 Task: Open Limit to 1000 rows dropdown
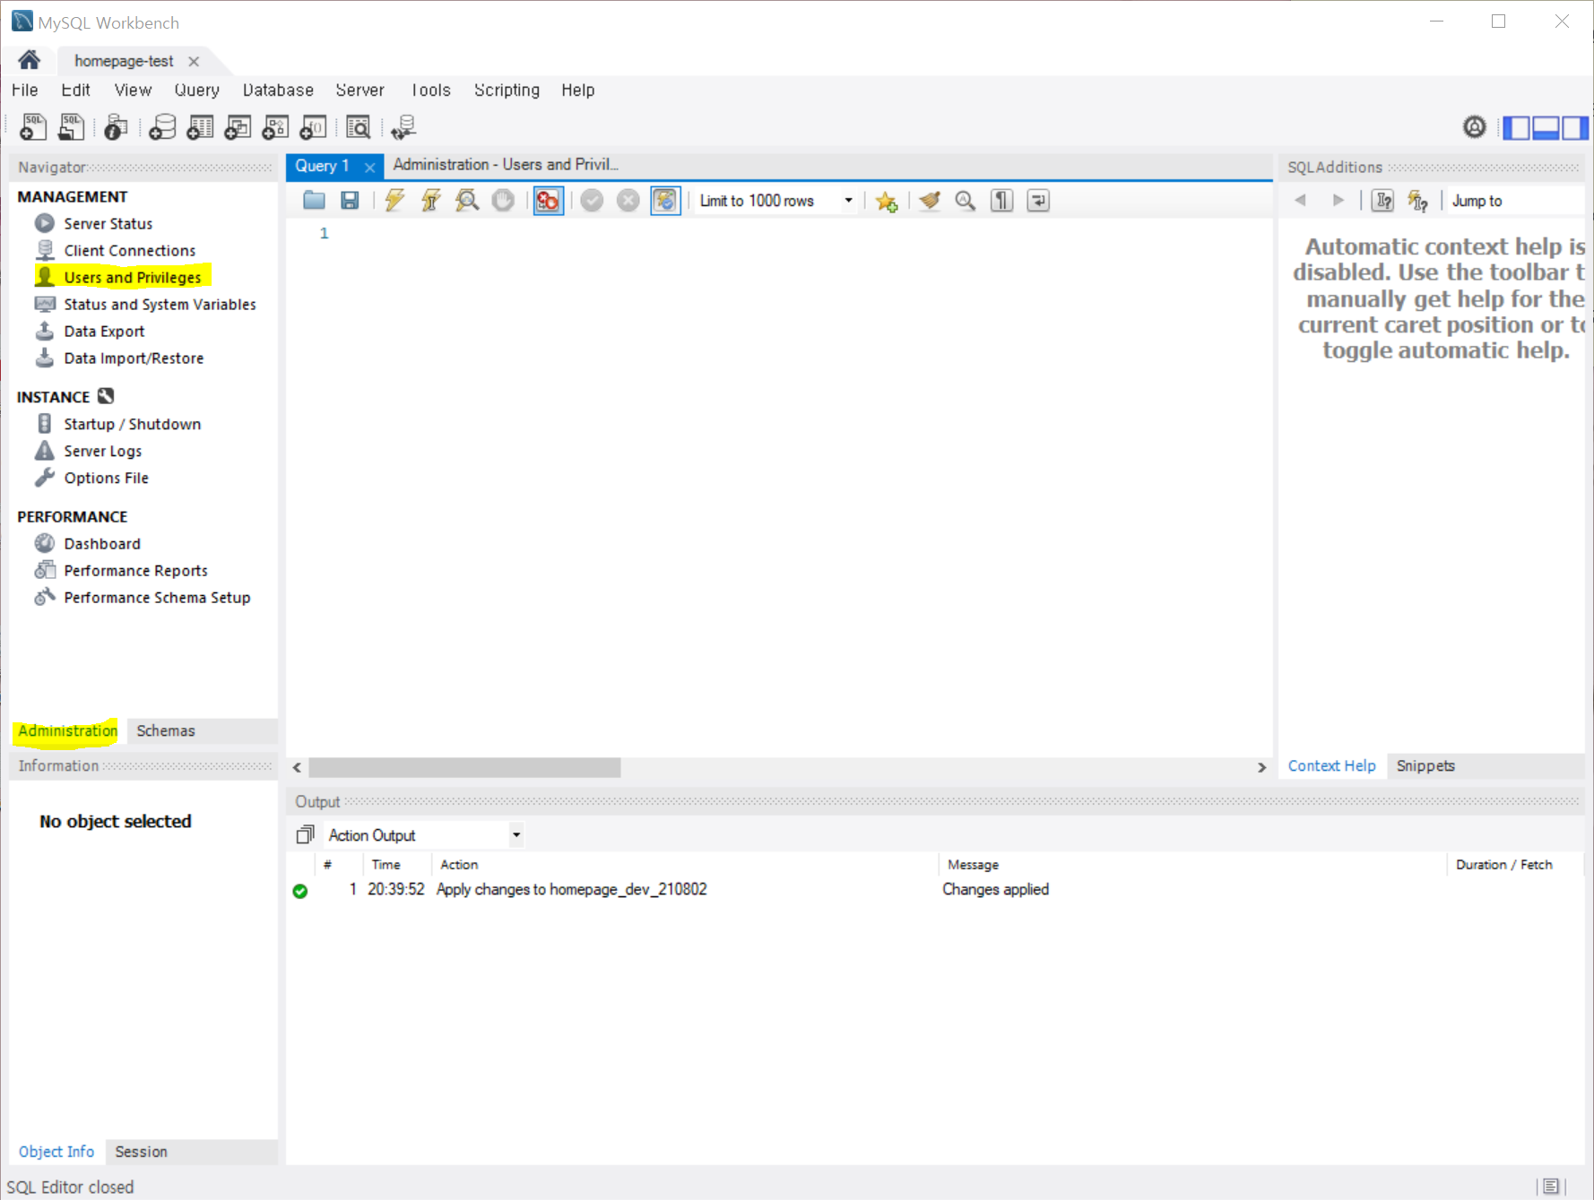pos(776,201)
